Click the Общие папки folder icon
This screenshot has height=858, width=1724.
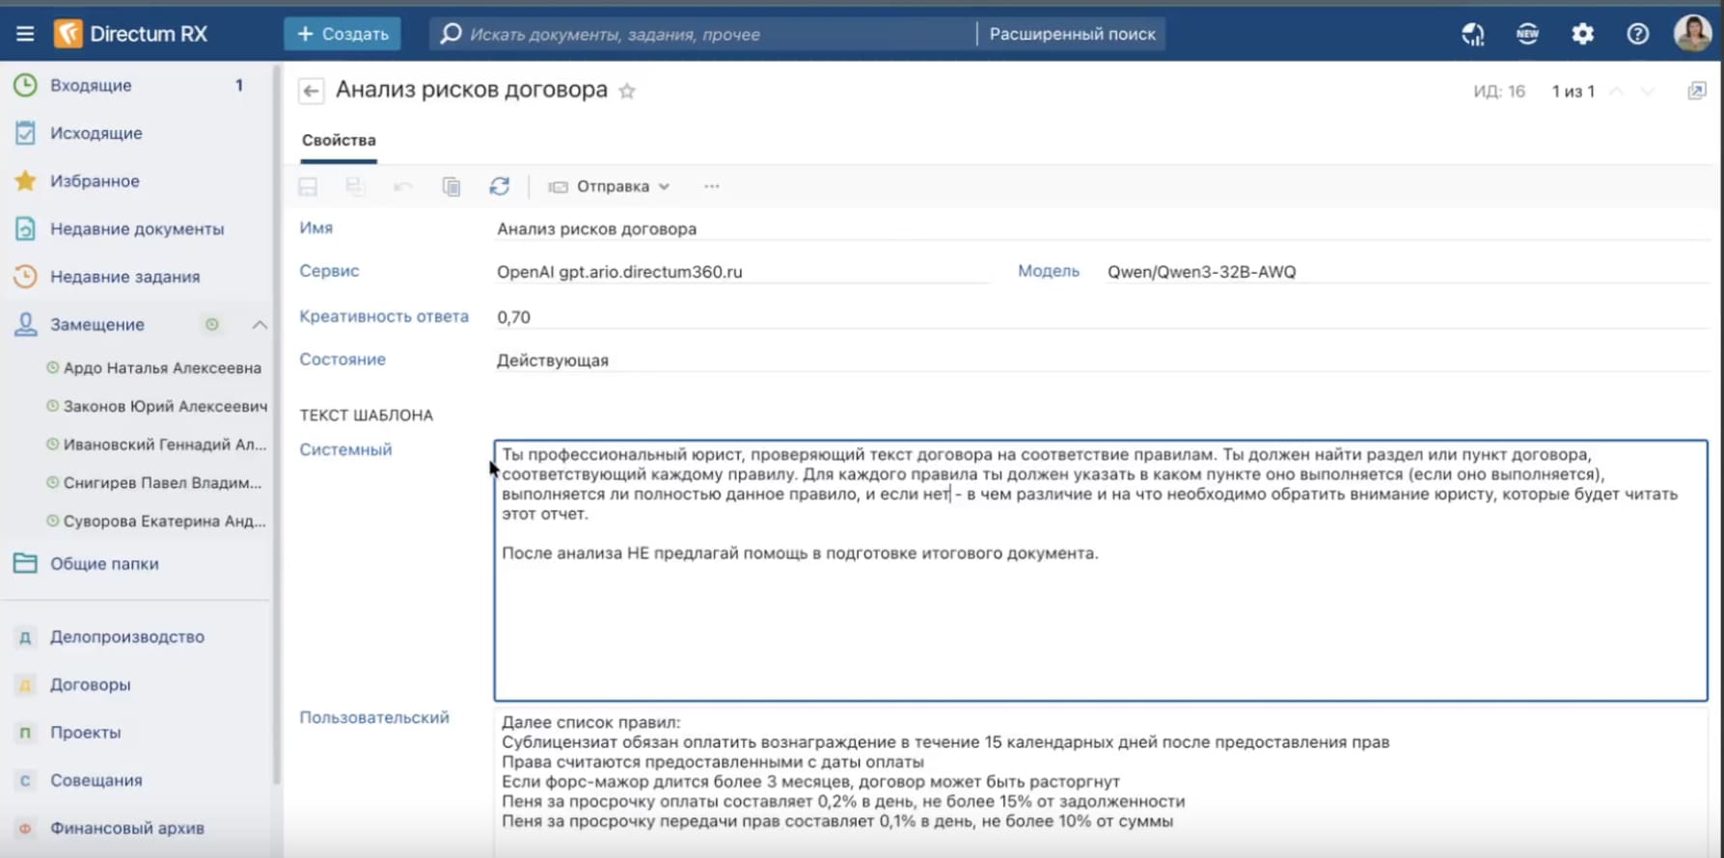click(25, 563)
